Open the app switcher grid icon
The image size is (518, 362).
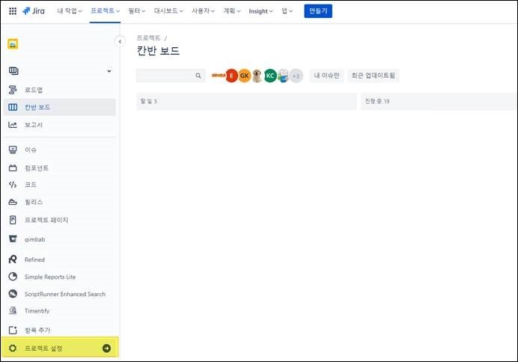12,11
